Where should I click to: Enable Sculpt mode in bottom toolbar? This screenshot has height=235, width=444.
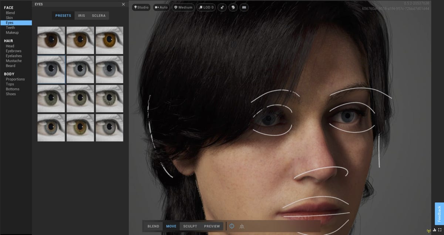click(x=190, y=226)
